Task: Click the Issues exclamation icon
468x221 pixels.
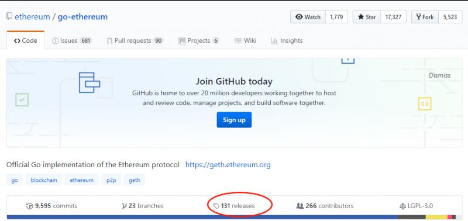Action: [55, 41]
